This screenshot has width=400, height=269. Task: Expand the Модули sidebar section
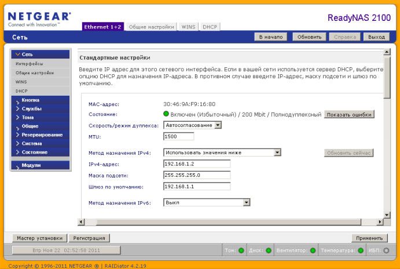click(x=41, y=165)
